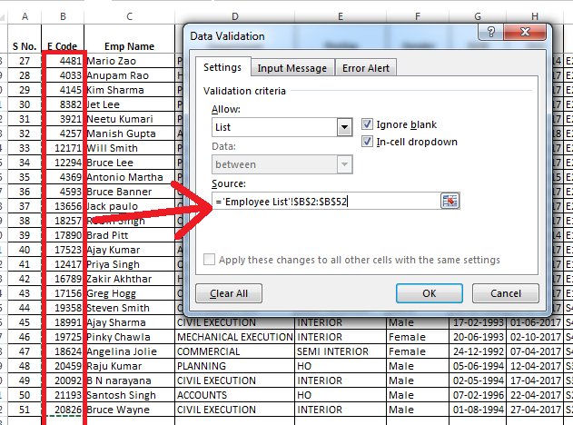Select the cell with Brad Pitt
The image size is (573, 425).
coord(129,235)
